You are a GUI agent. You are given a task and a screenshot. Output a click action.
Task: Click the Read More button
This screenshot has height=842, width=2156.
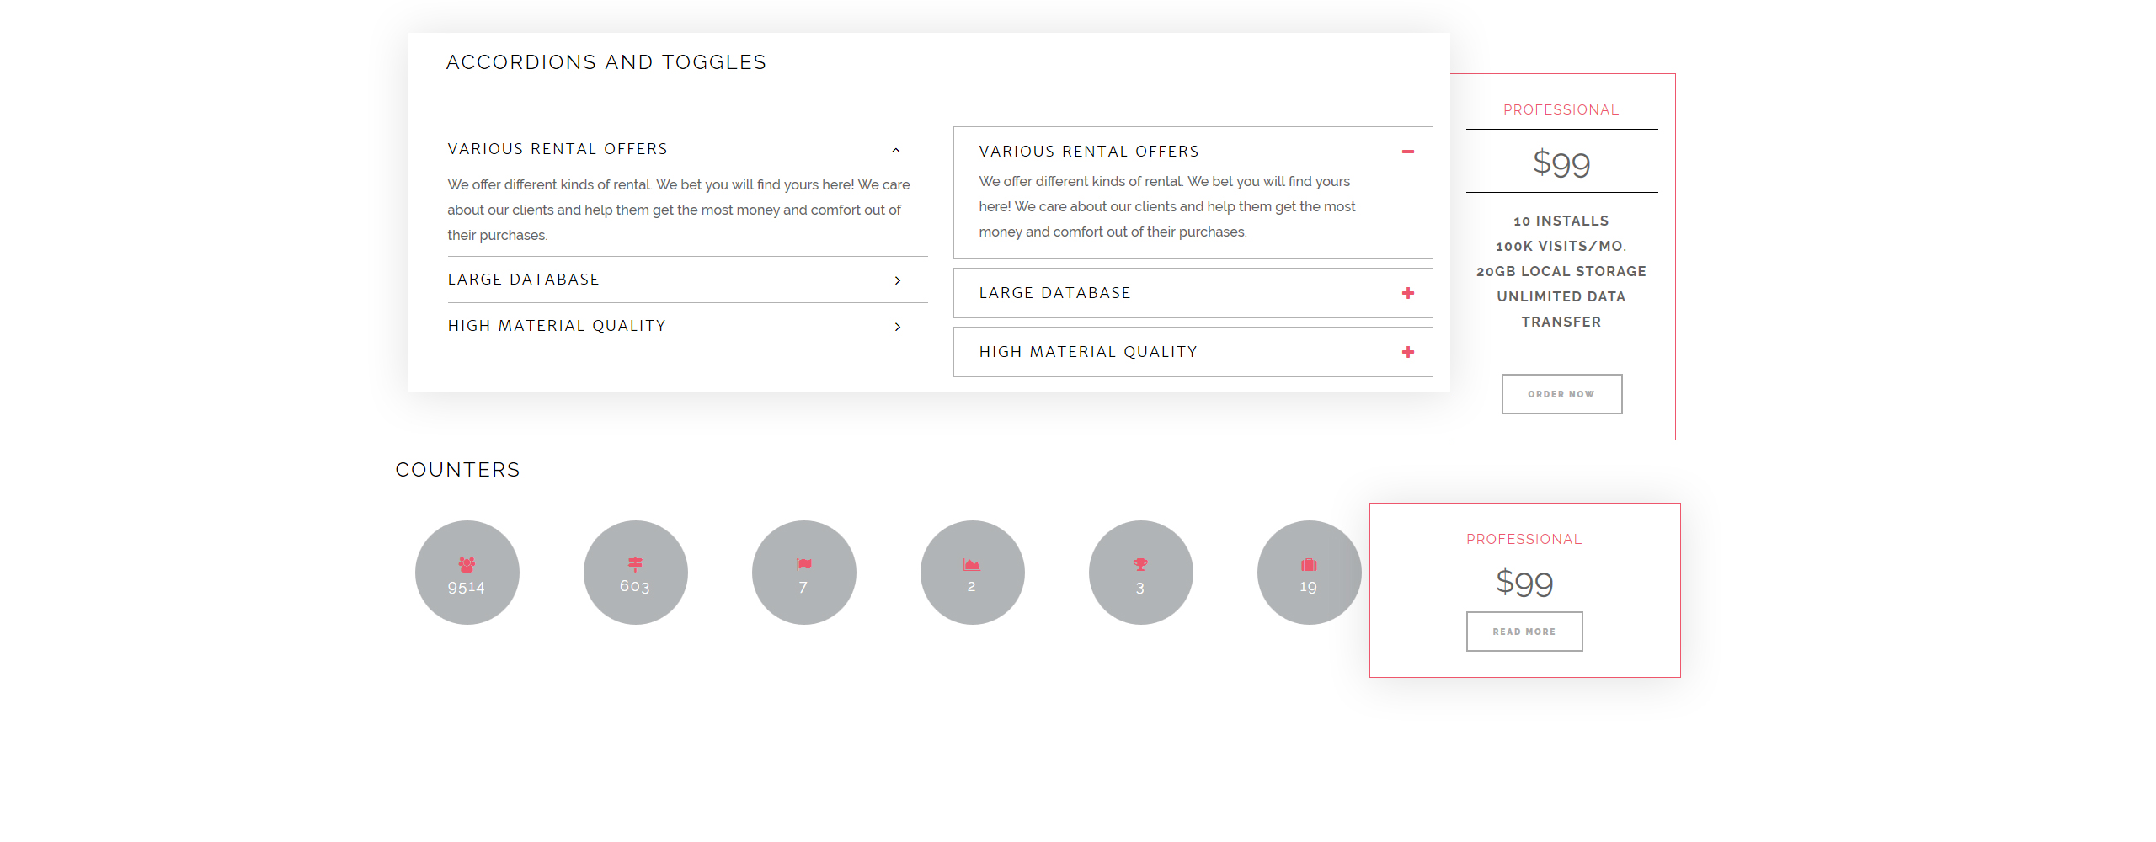(1524, 631)
